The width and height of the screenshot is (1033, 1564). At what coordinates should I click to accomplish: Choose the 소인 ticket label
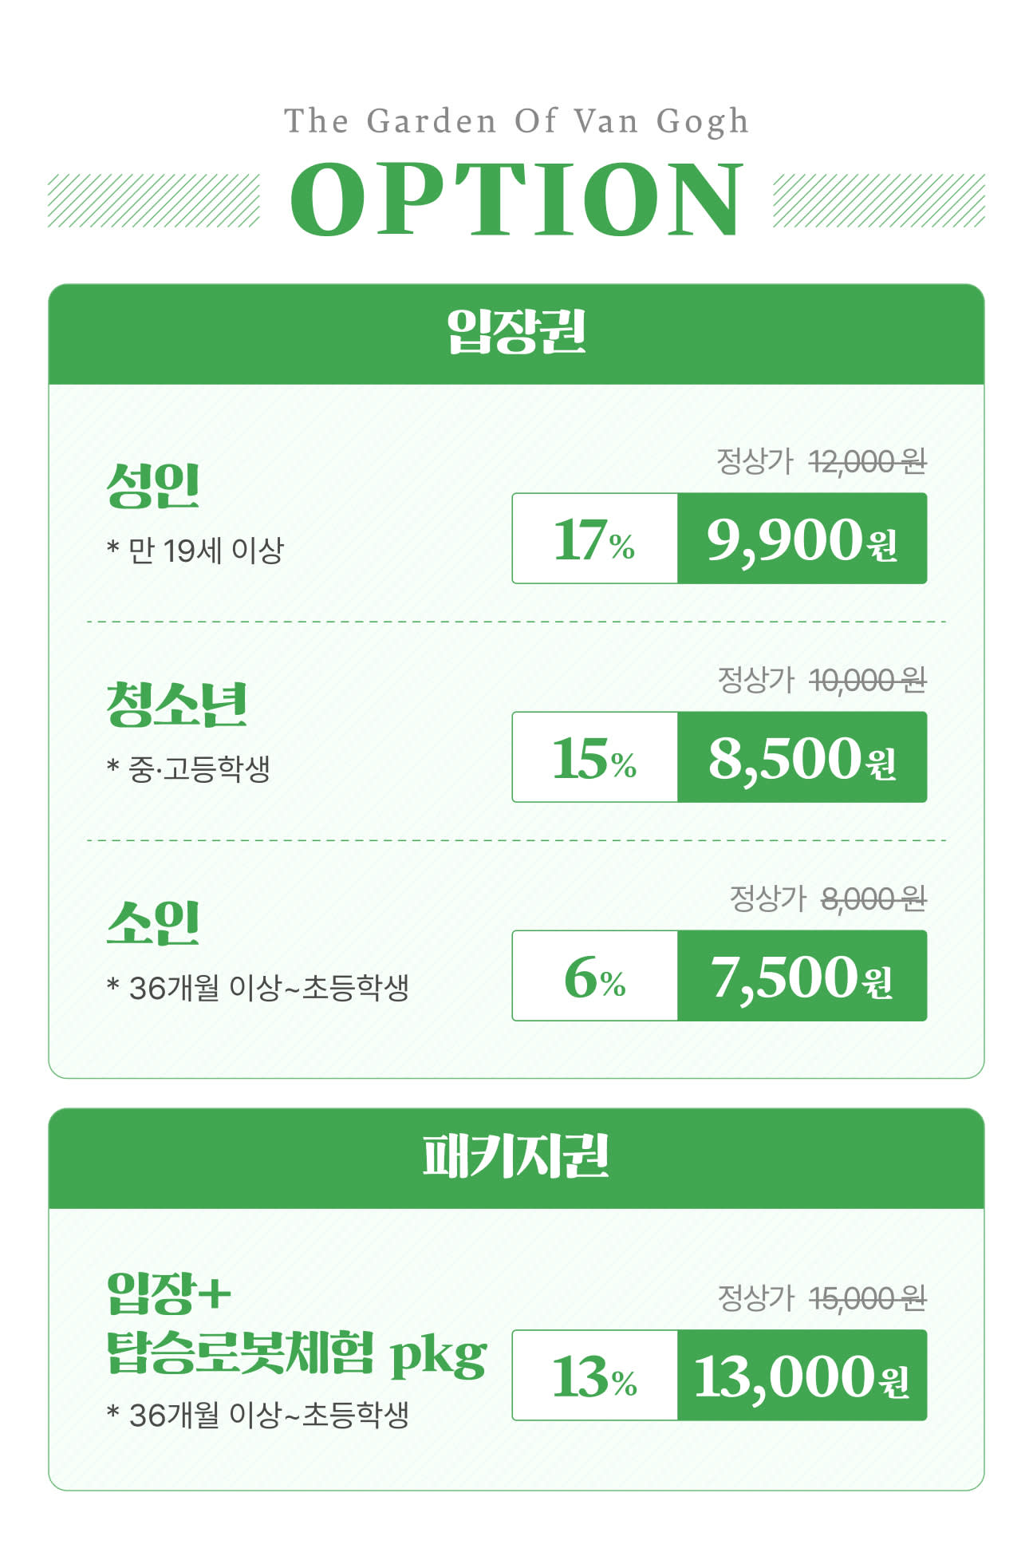point(153,923)
